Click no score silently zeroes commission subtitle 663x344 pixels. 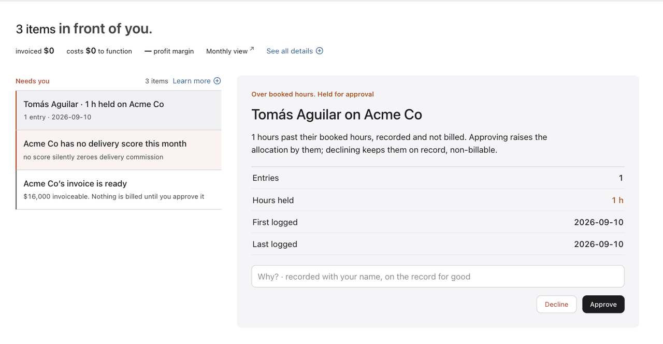pos(93,157)
